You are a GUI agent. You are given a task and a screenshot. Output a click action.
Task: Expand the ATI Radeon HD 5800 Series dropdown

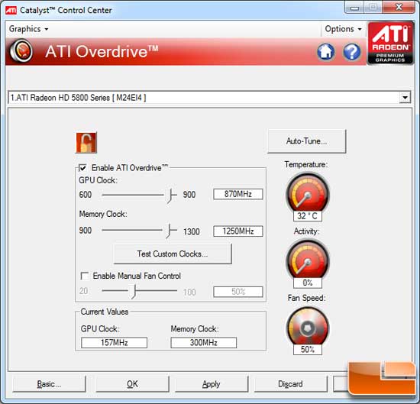405,98
